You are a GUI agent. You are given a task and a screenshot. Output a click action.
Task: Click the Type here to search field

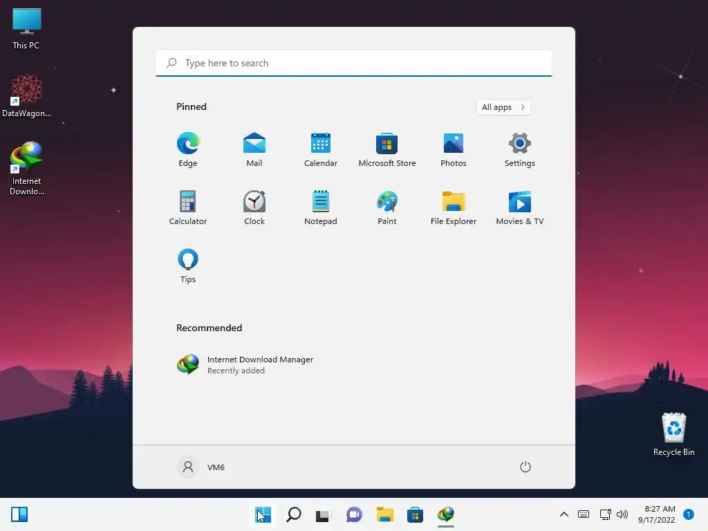(354, 63)
